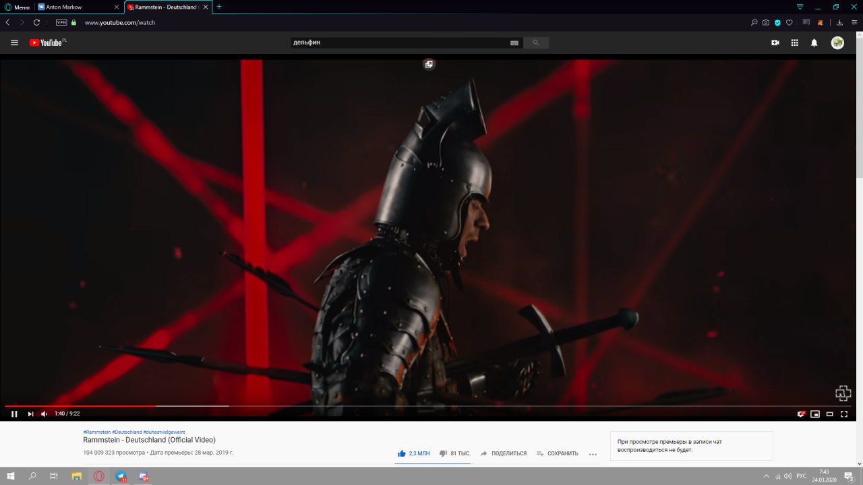Switch to miniplayer mode
863x485 pixels.
click(x=815, y=414)
